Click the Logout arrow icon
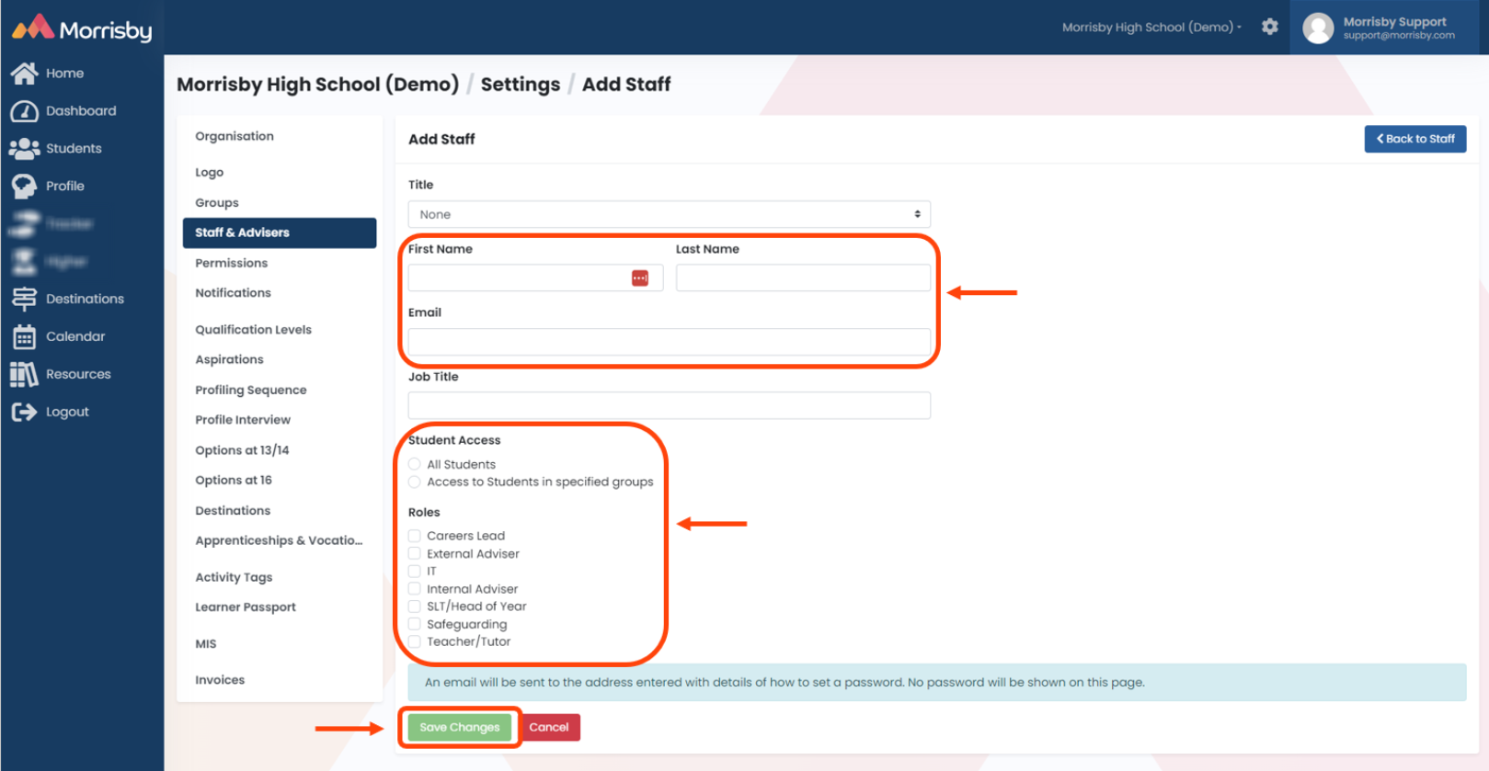This screenshot has height=771, width=1489. click(24, 412)
